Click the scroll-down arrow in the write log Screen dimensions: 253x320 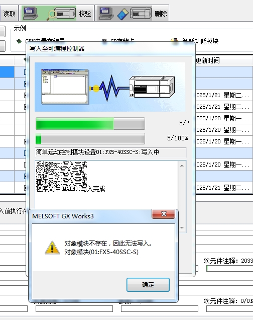[x=182, y=228]
